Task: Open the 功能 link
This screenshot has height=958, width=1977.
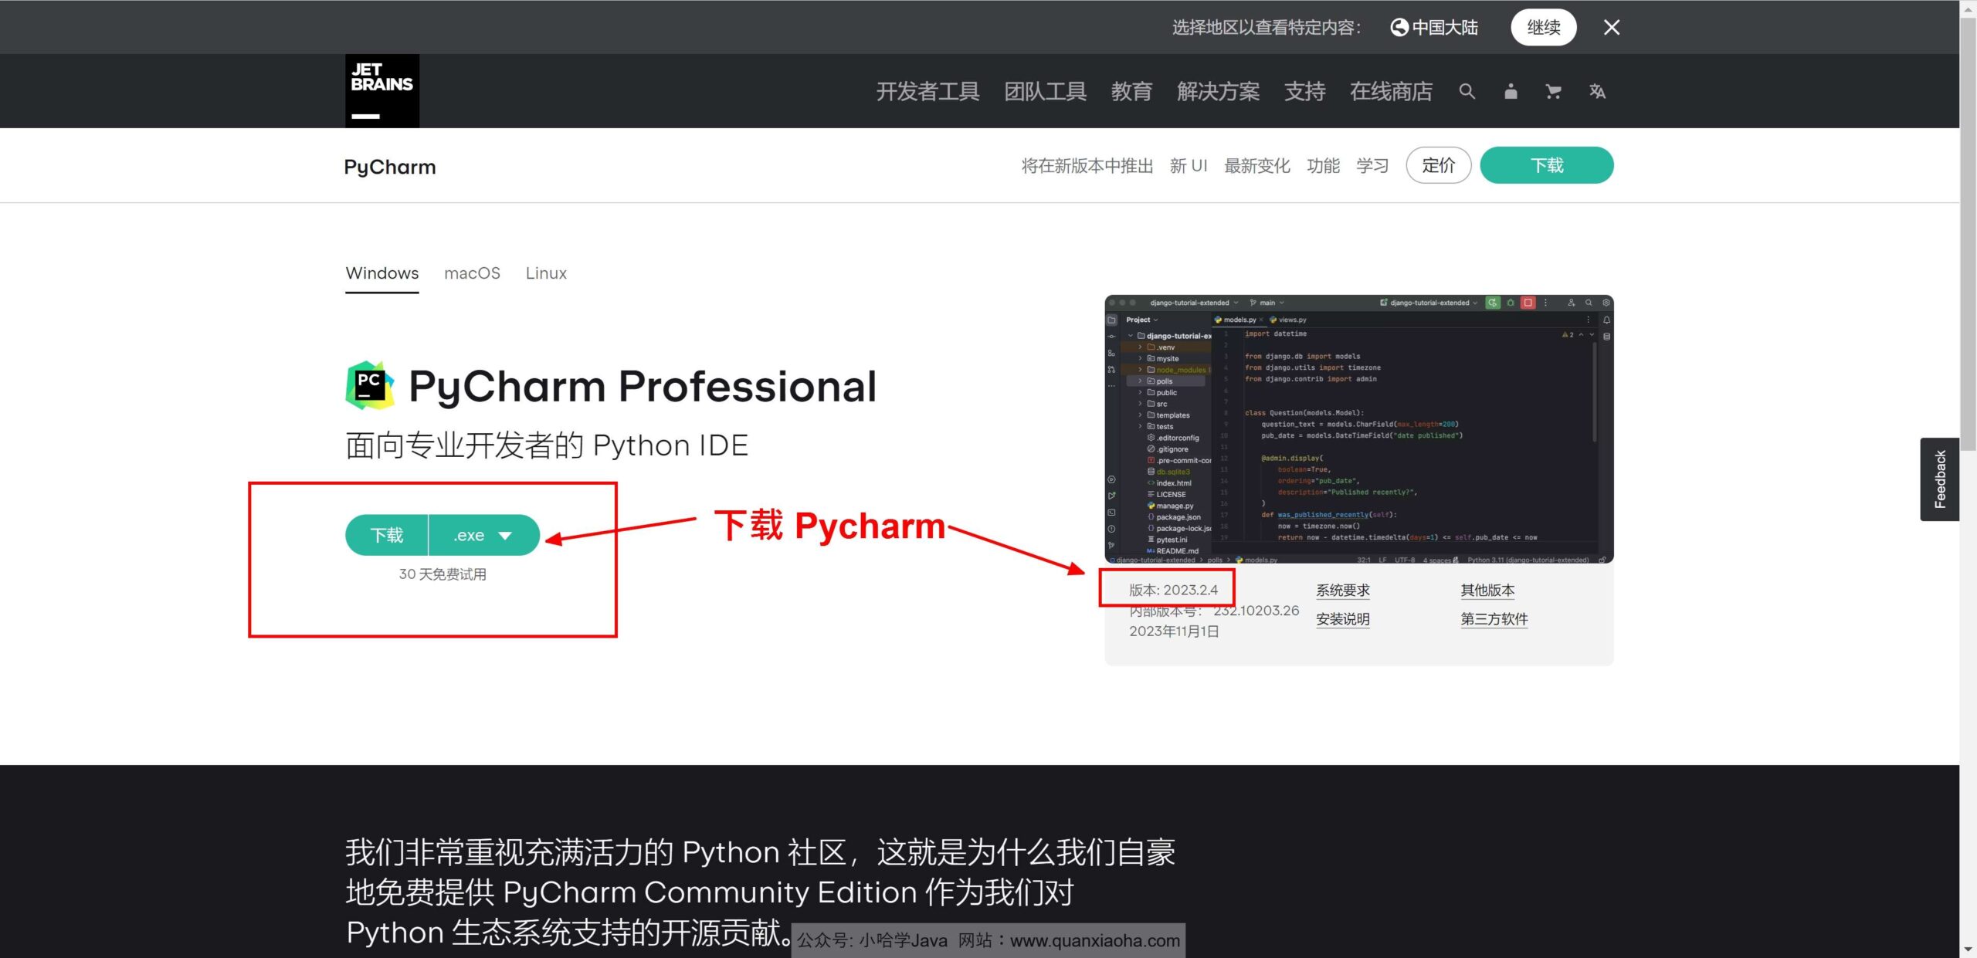Action: click(1323, 166)
